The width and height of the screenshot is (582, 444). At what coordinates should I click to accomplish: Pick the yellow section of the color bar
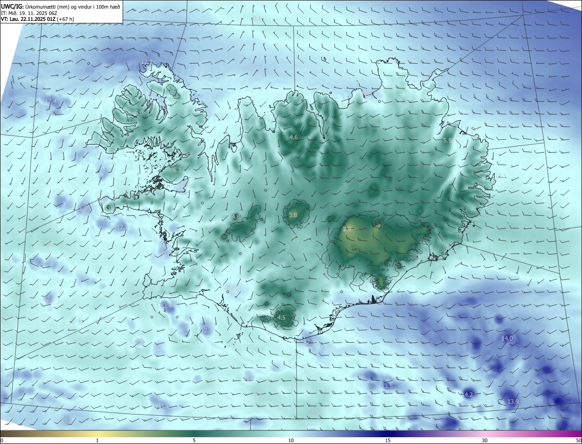(x=97, y=434)
